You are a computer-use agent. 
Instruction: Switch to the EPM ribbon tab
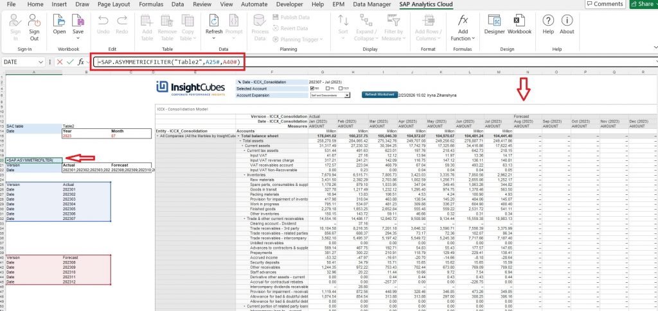(x=338, y=4)
